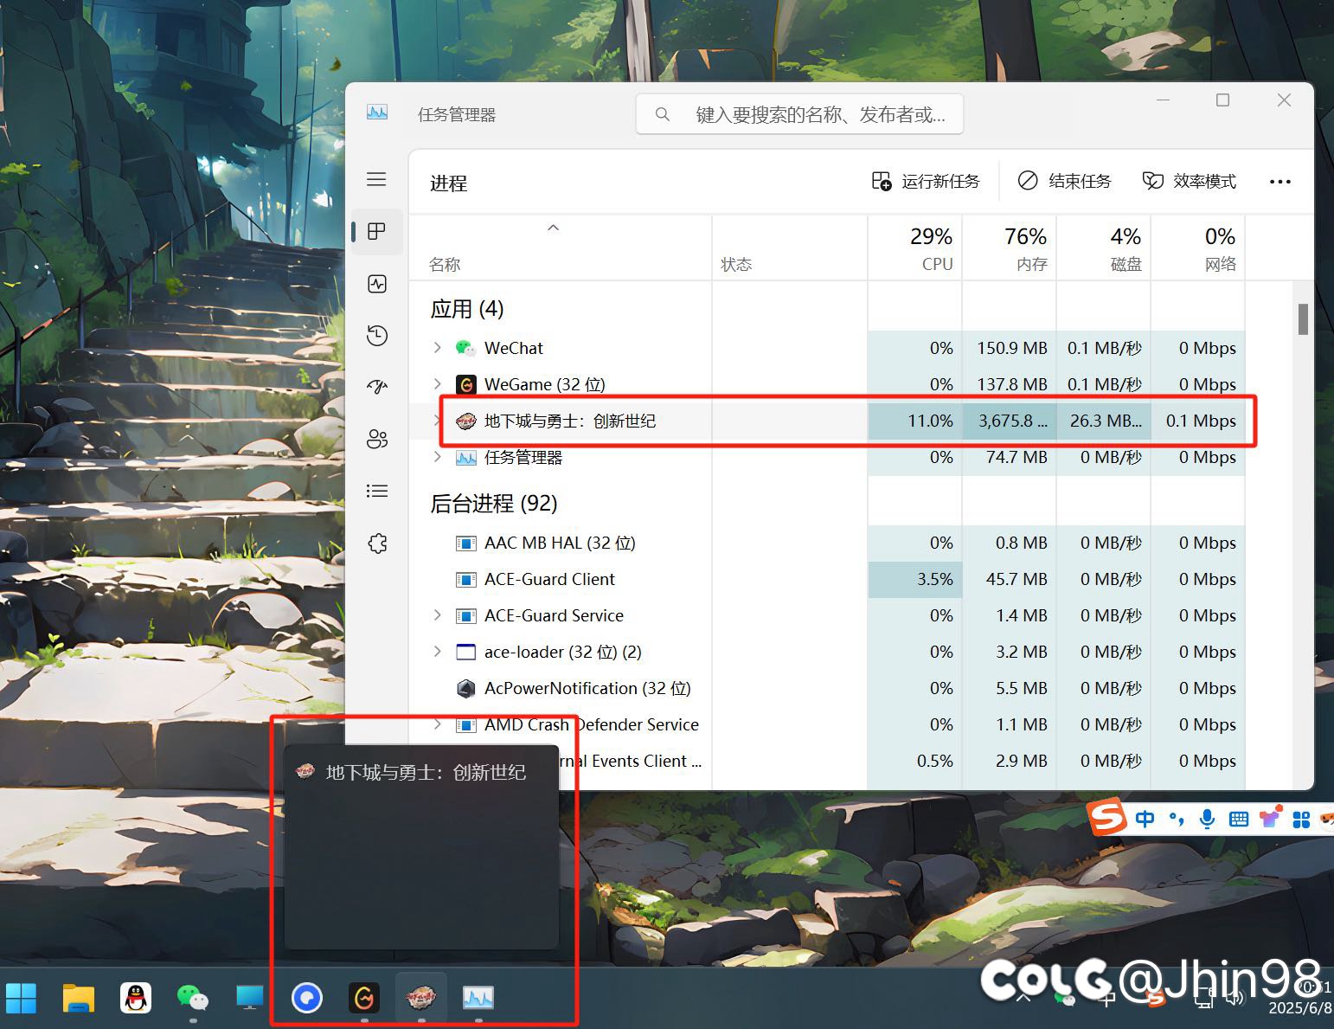1334x1029 pixels.
Task: Expand the ace-loader (32 位) (2) group
Action: [x=438, y=652]
